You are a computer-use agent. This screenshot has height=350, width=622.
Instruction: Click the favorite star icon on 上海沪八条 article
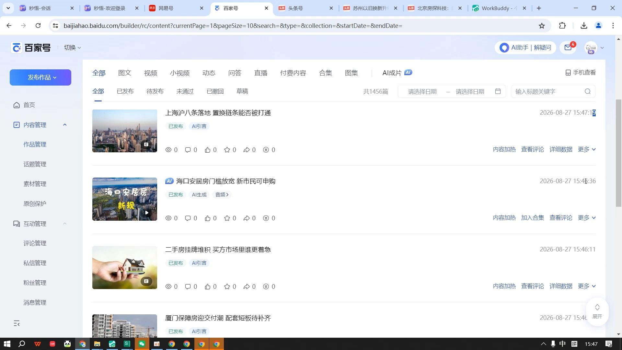click(227, 150)
